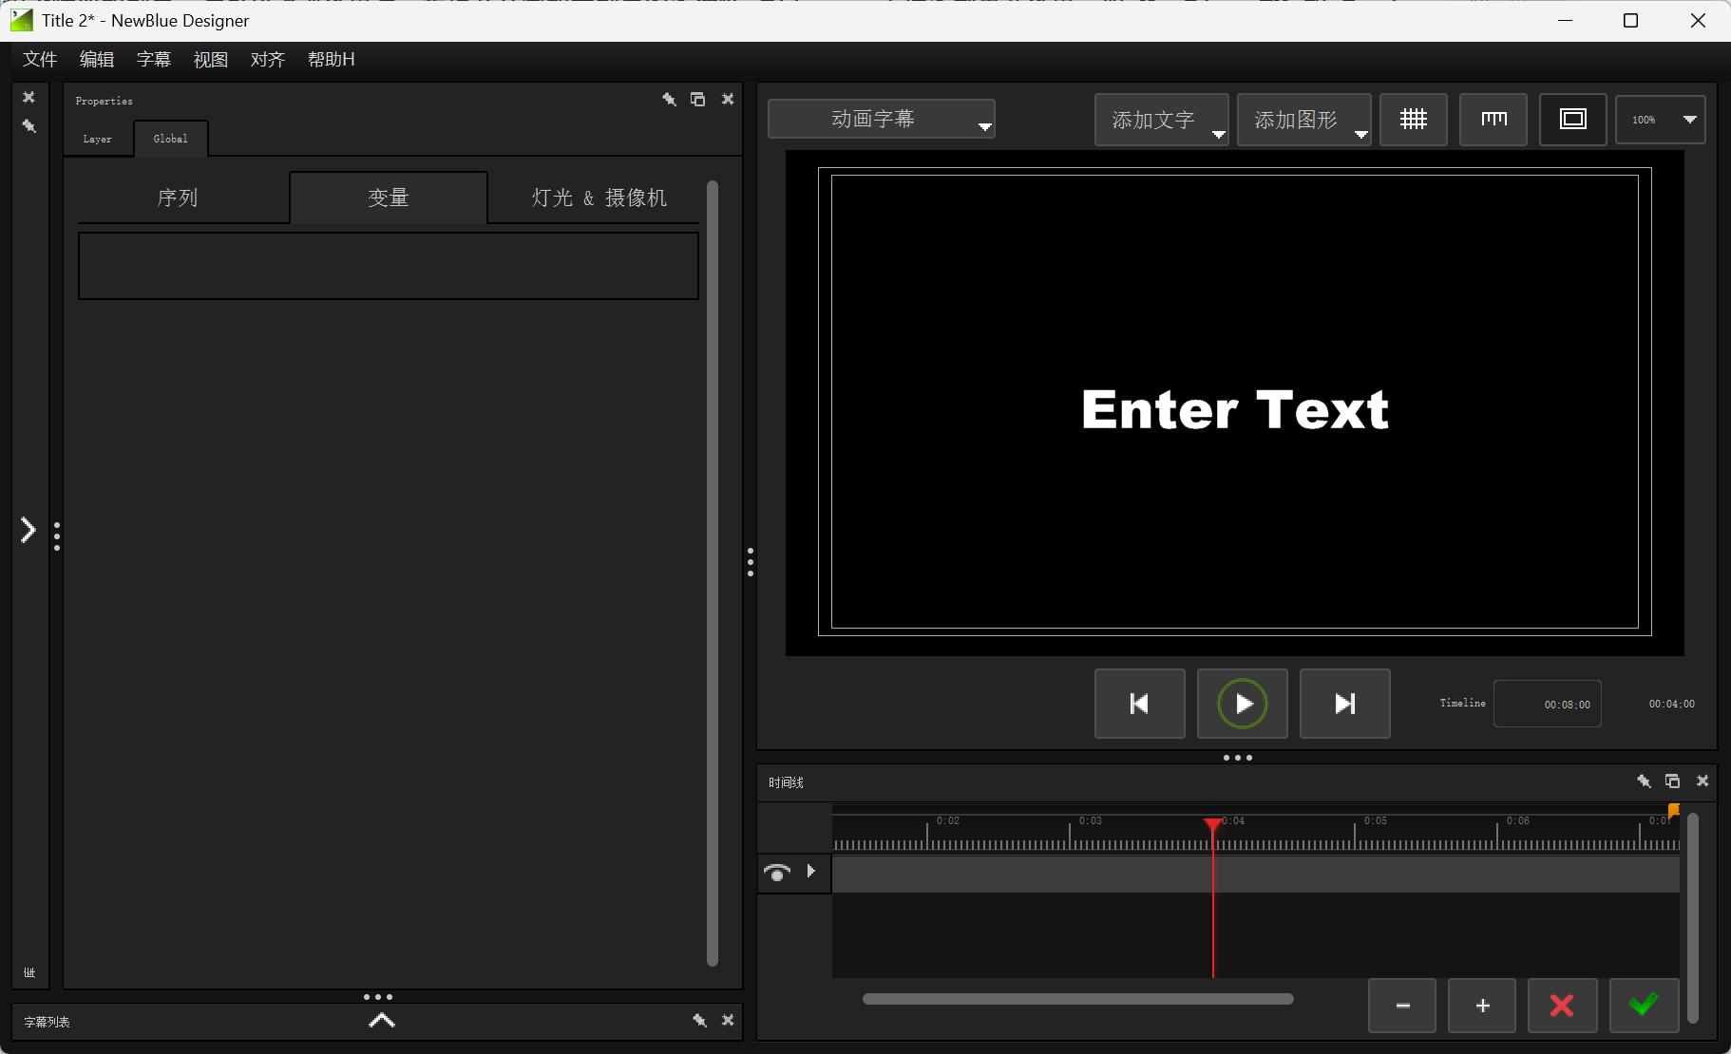Click the orange end marker on ruler
1731x1054 pixels.
[1674, 810]
